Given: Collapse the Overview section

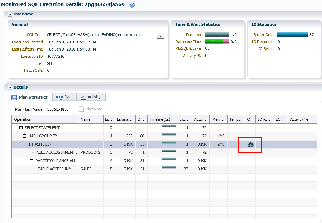Looking at the screenshot, I should [x=10, y=14].
